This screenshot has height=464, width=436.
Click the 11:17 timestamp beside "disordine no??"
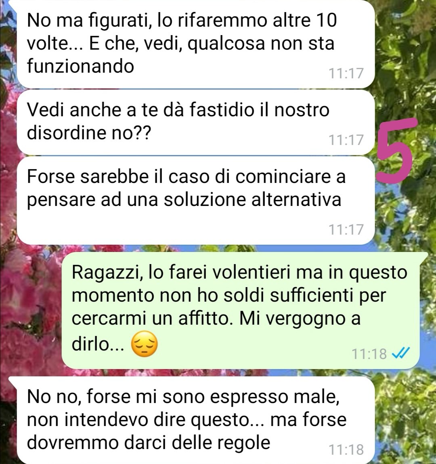[346, 140]
